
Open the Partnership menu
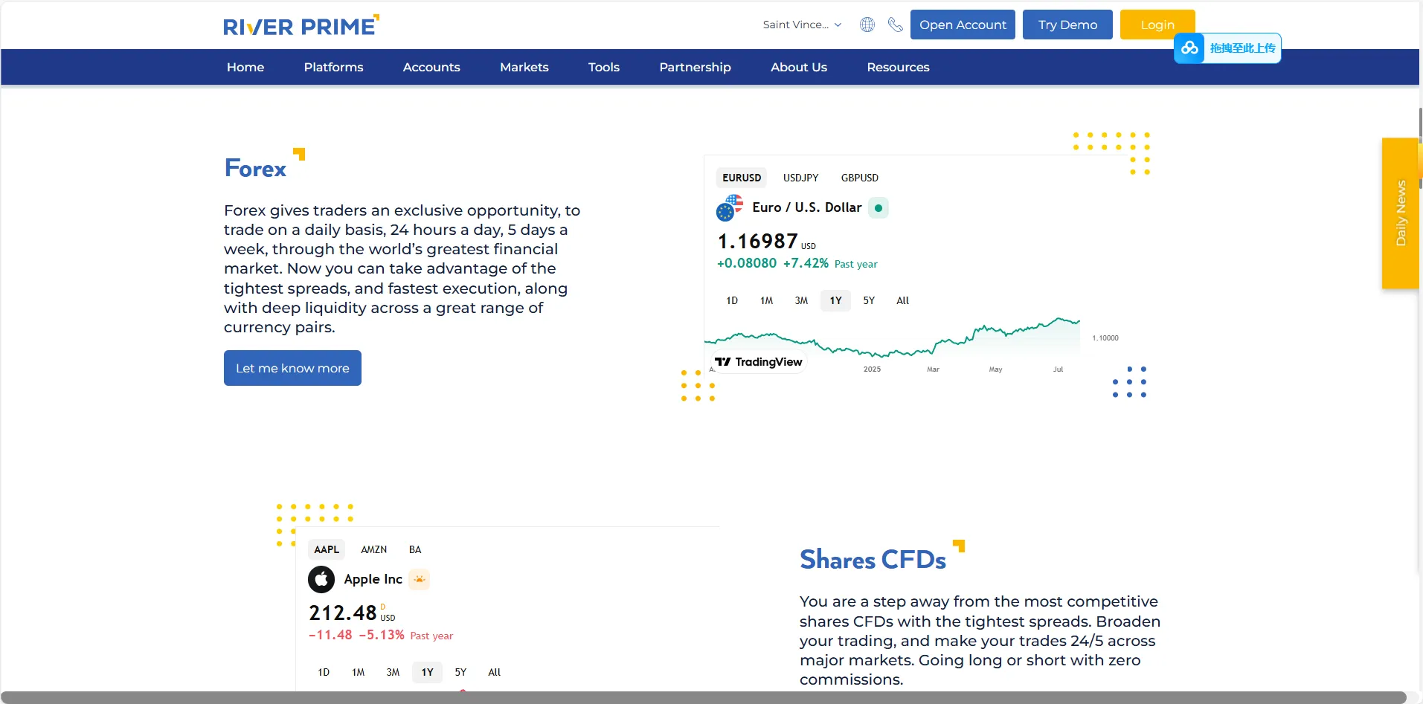pyautogui.click(x=695, y=67)
